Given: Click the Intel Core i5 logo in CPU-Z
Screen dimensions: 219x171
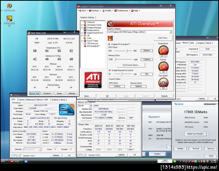Looking at the screenshot, I should pos(67,110).
